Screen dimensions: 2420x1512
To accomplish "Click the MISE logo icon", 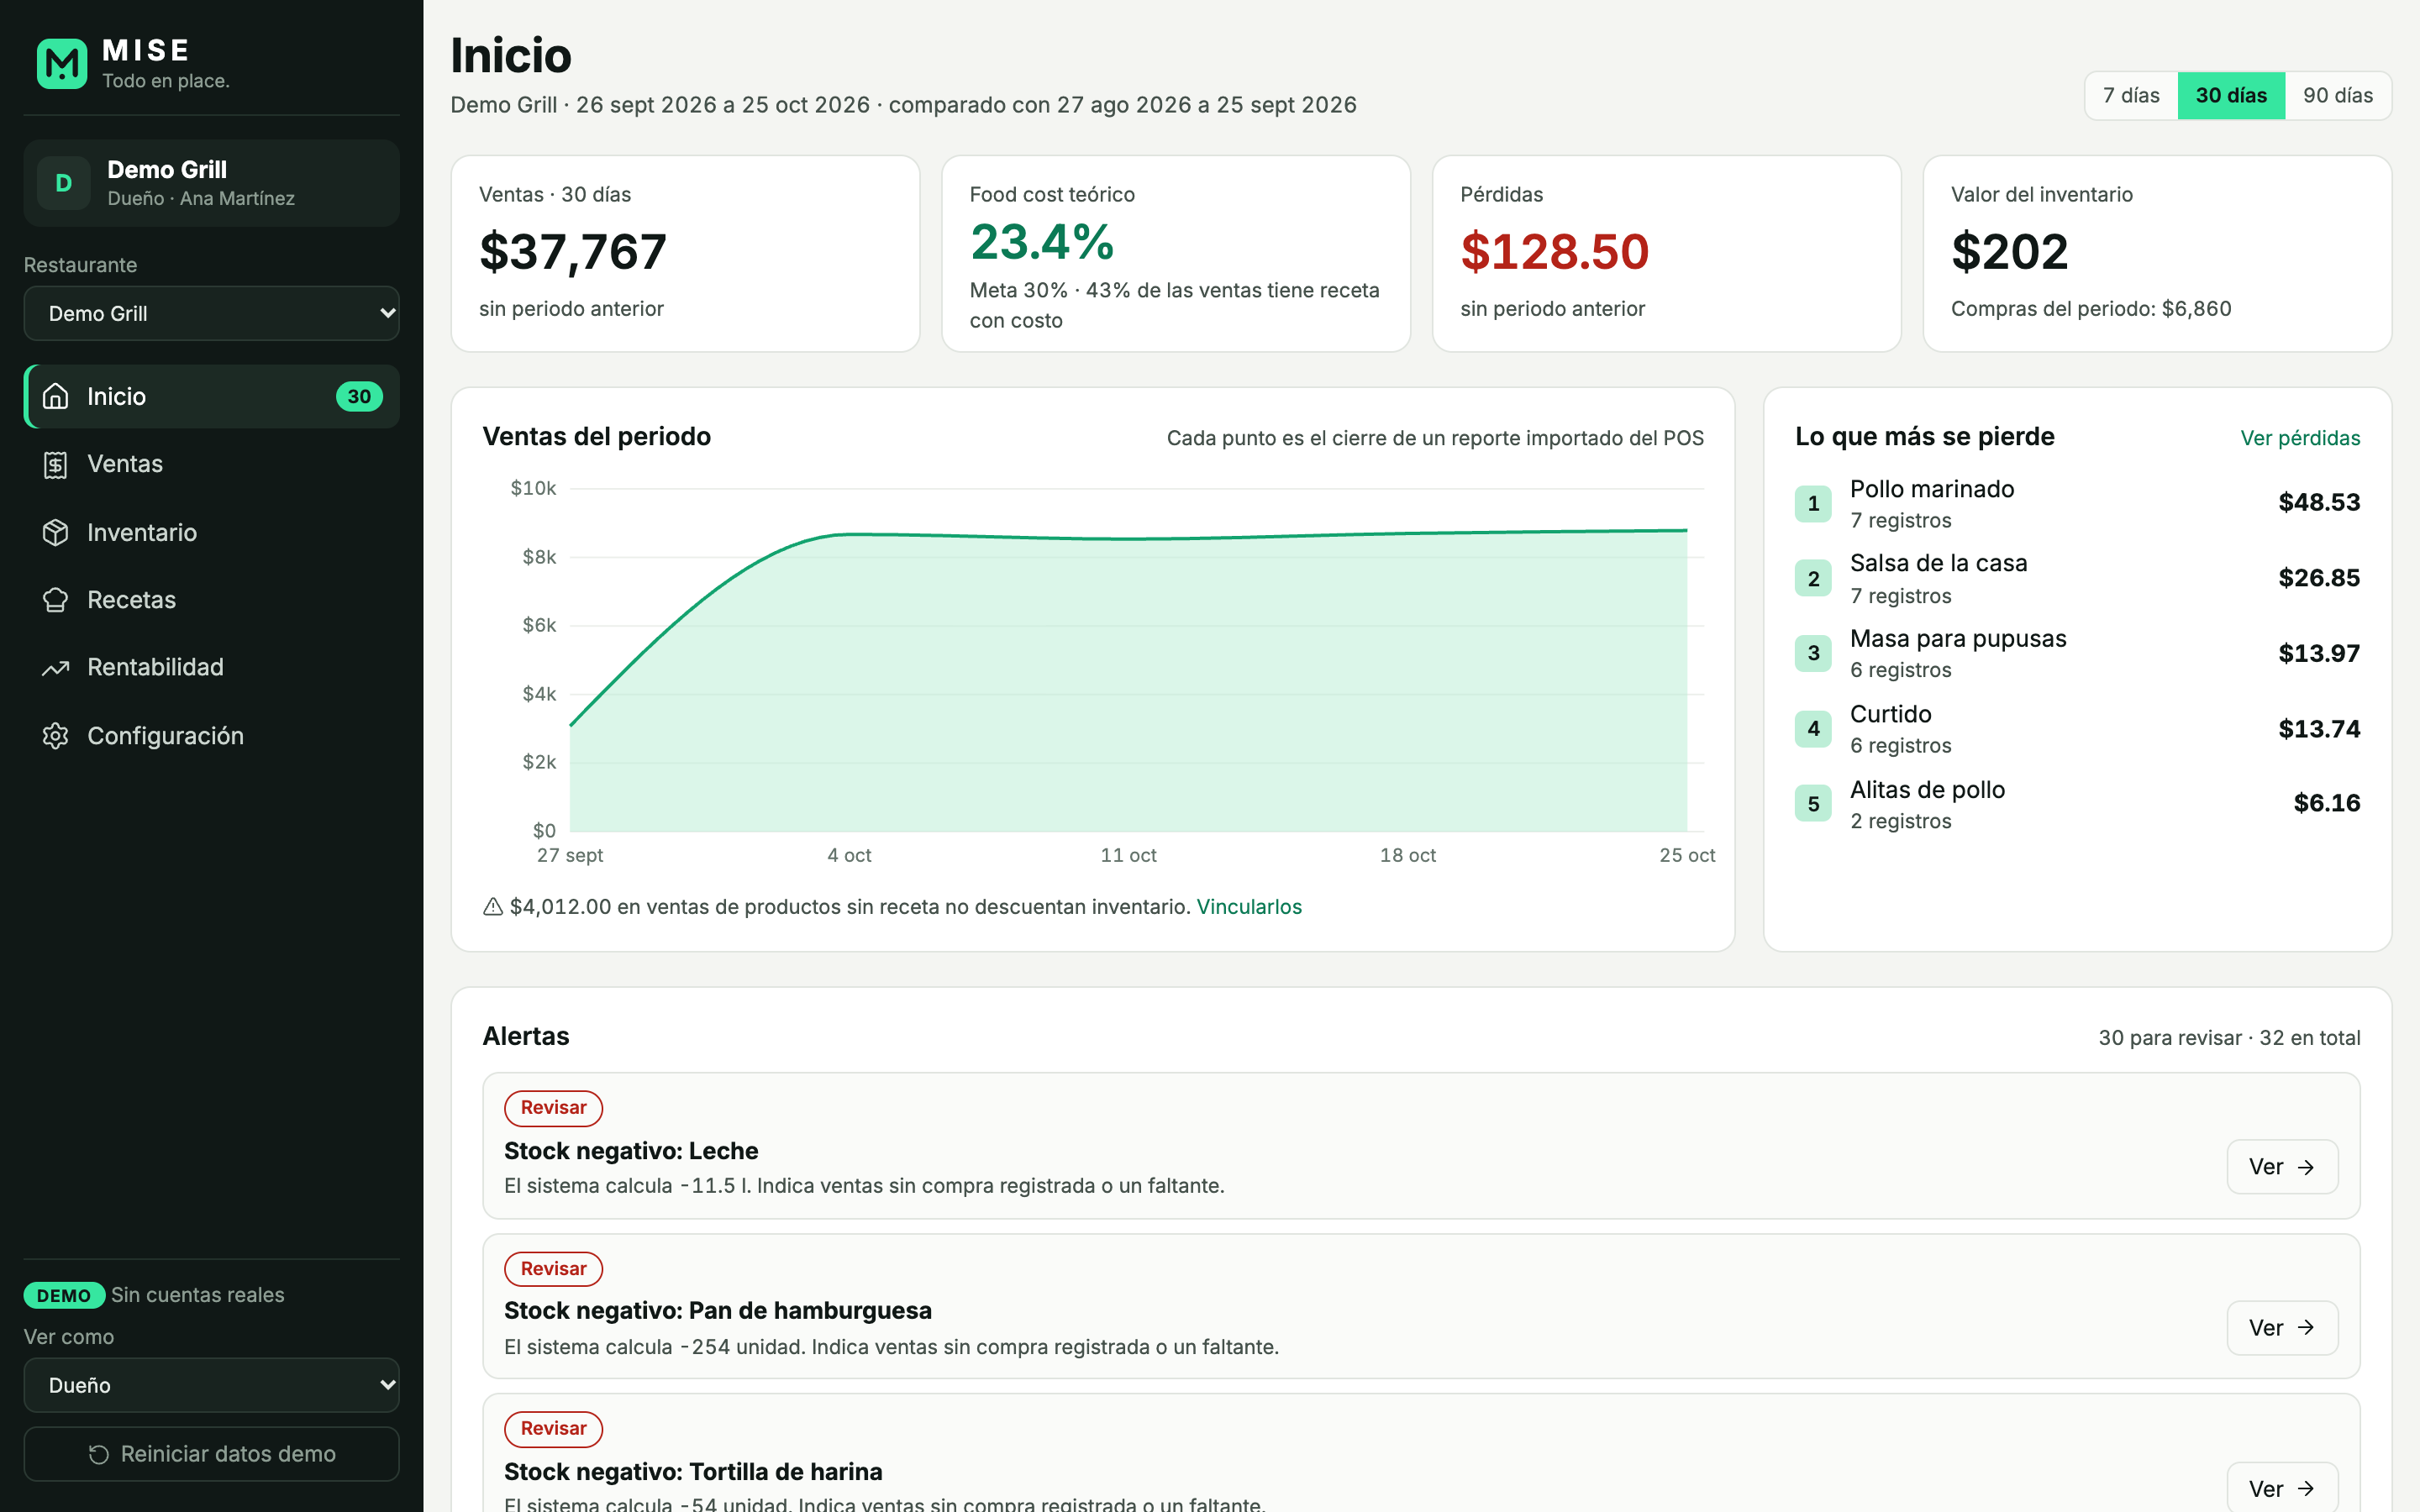I will [62, 64].
